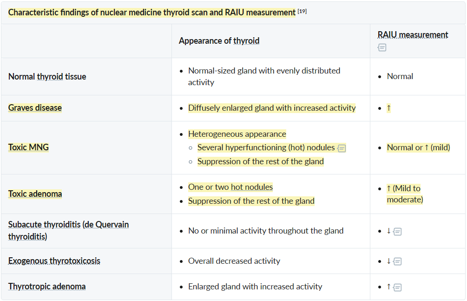Open note icon under RAIU measurement header
Viewport: 467px width, 301px height.
[382, 47]
